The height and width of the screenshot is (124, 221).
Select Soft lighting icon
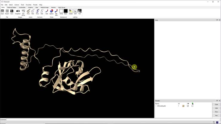pyautogui.click(x=75, y=11)
